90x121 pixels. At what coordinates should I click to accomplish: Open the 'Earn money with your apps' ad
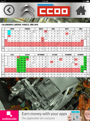(44, 114)
